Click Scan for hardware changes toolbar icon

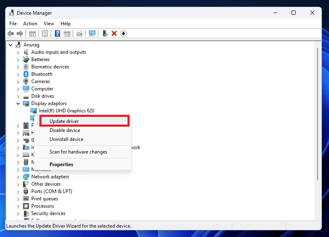[x=92, y=33]
